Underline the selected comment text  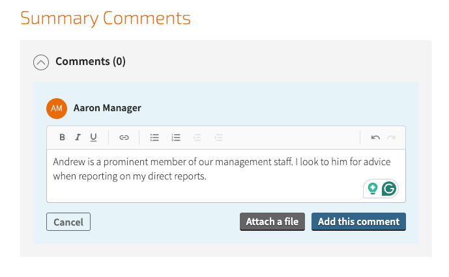pyautogui.click(x=93, y=137)
